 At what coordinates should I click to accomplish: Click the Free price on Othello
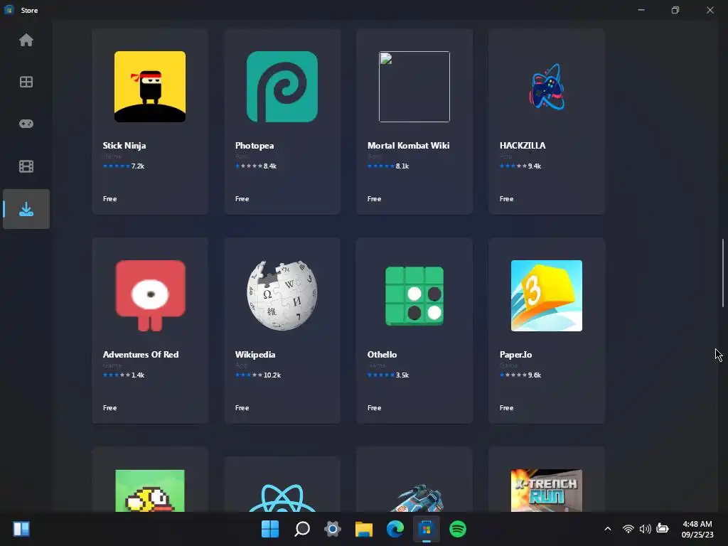[374, 407]
